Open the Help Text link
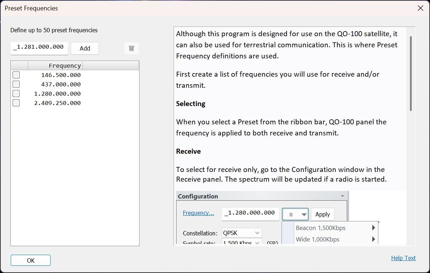The image size is (430, 273). (403, 258)
